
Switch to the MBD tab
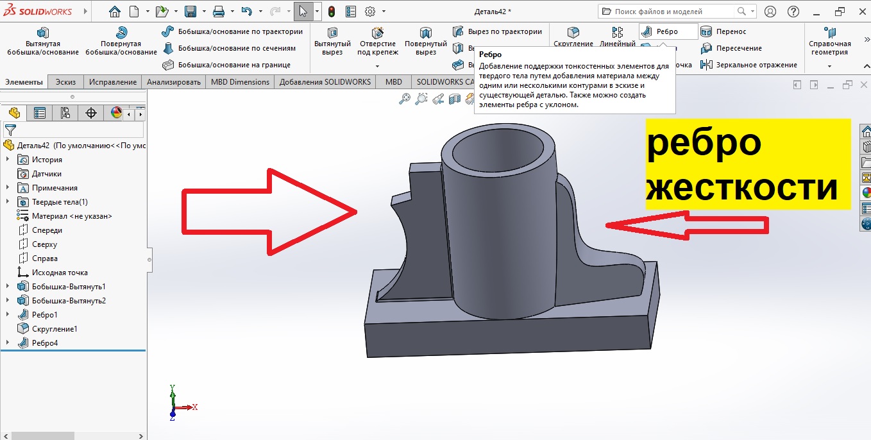[394, 82]
